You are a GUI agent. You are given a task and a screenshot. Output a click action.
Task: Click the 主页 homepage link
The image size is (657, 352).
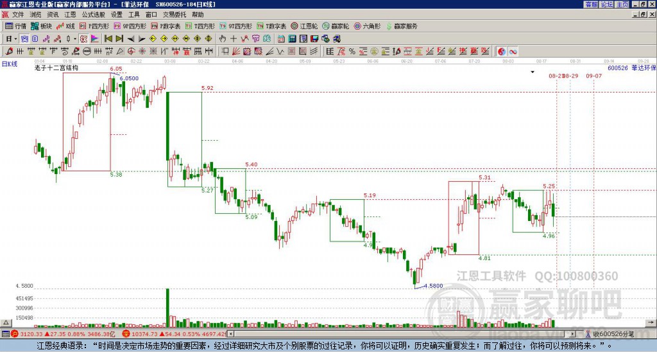(622, 4)
